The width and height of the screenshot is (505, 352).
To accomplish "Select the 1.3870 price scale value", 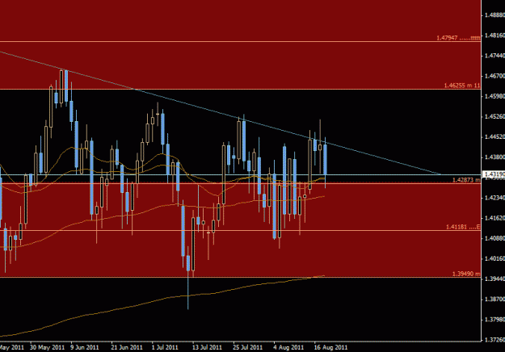I will tap(494, 300).
